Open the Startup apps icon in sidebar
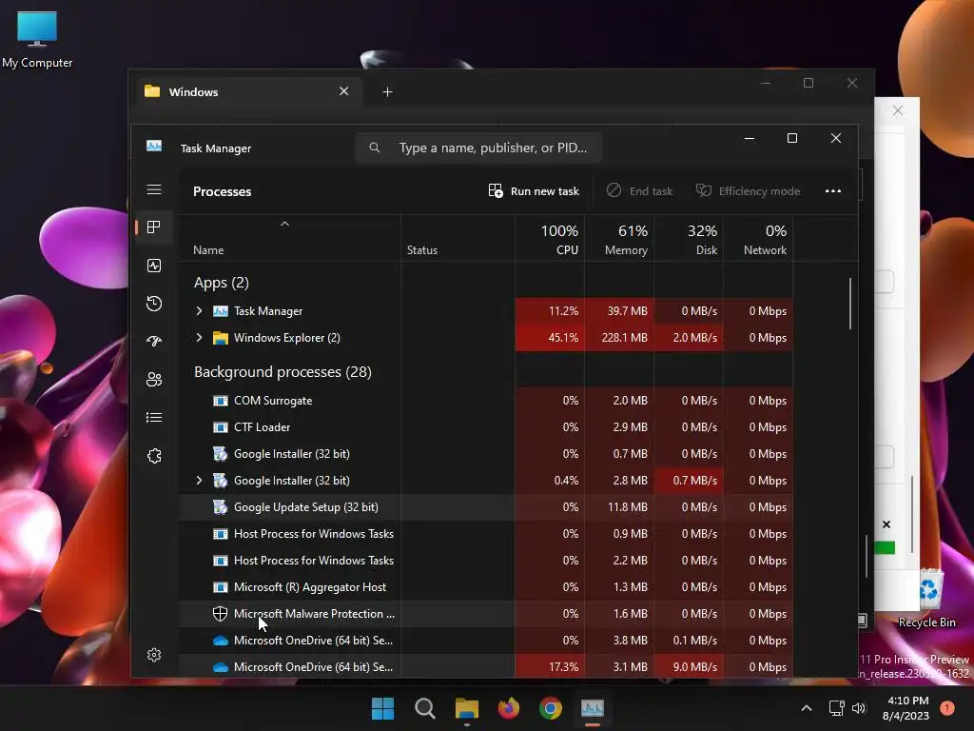974x731 pixels. point(154,342)
